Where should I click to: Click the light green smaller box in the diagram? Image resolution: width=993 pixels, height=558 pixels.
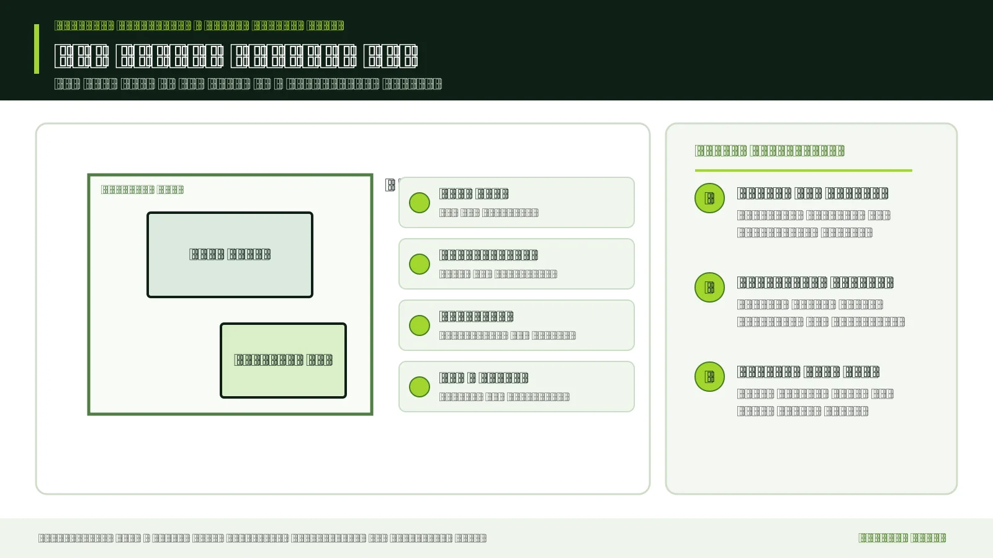click(283, 360)
